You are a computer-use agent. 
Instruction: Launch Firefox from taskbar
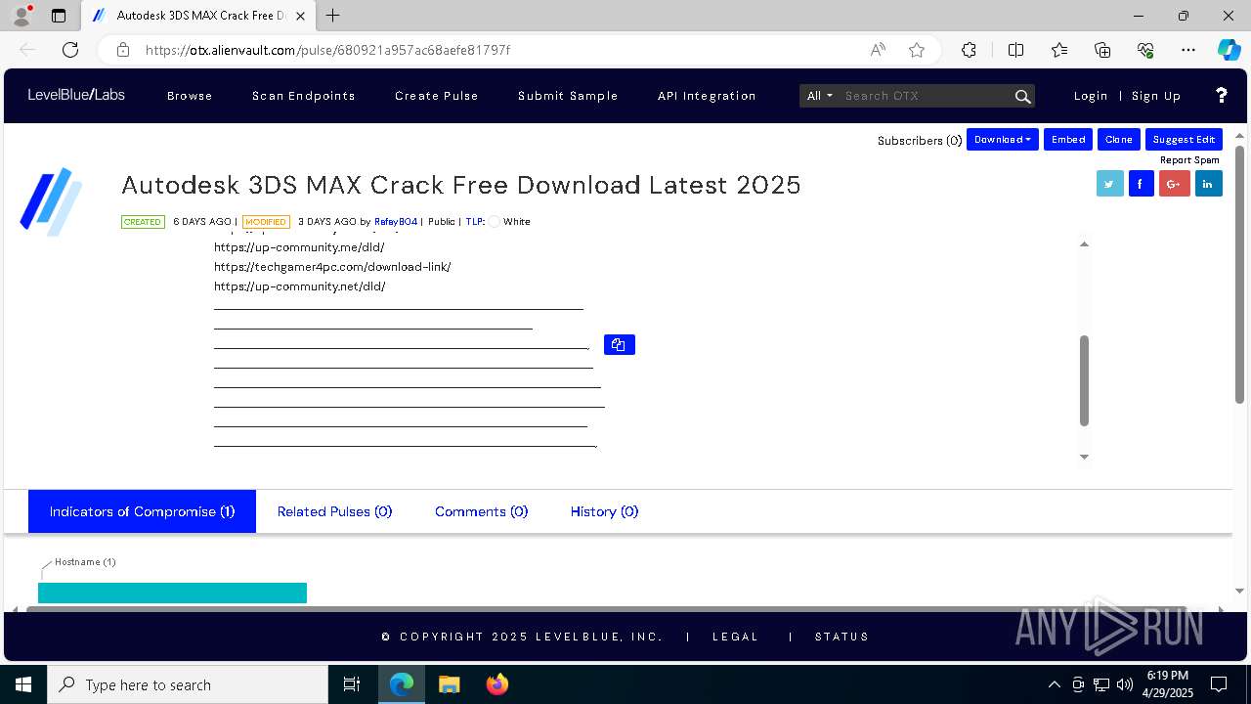(497, 684)
